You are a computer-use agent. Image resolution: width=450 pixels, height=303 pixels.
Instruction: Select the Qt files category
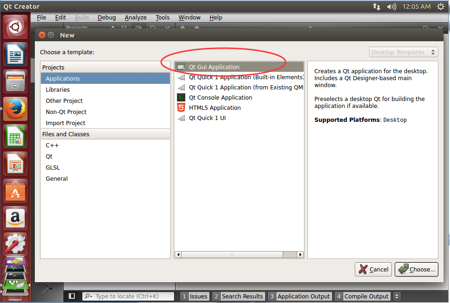[x=105, y=157]
